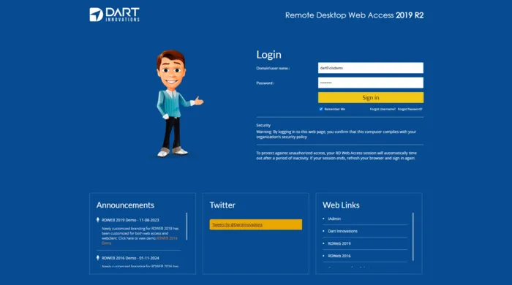
Task: Open the RDWeb 2016 web link
Action: point(339,256)
